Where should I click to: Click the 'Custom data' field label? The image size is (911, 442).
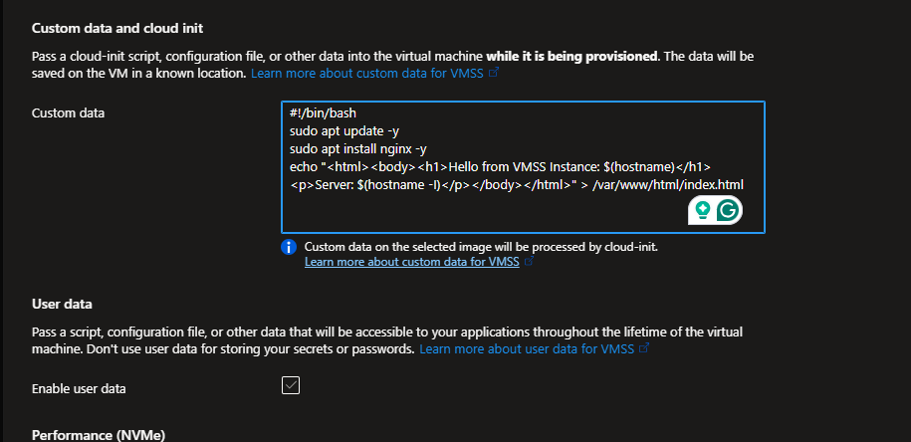(69, 112)
